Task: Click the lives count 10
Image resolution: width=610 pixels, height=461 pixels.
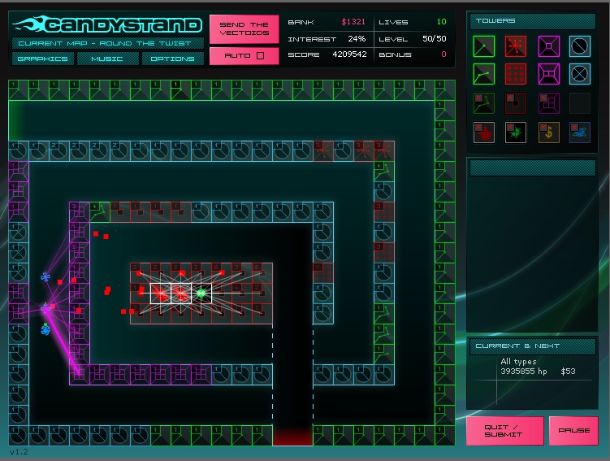Action: pyautogui.click(x=442, y=22)
